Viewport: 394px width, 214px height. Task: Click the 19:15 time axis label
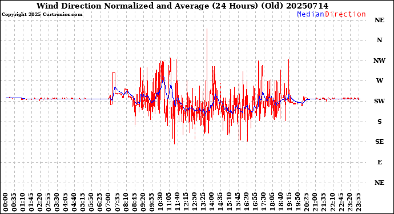289,202
